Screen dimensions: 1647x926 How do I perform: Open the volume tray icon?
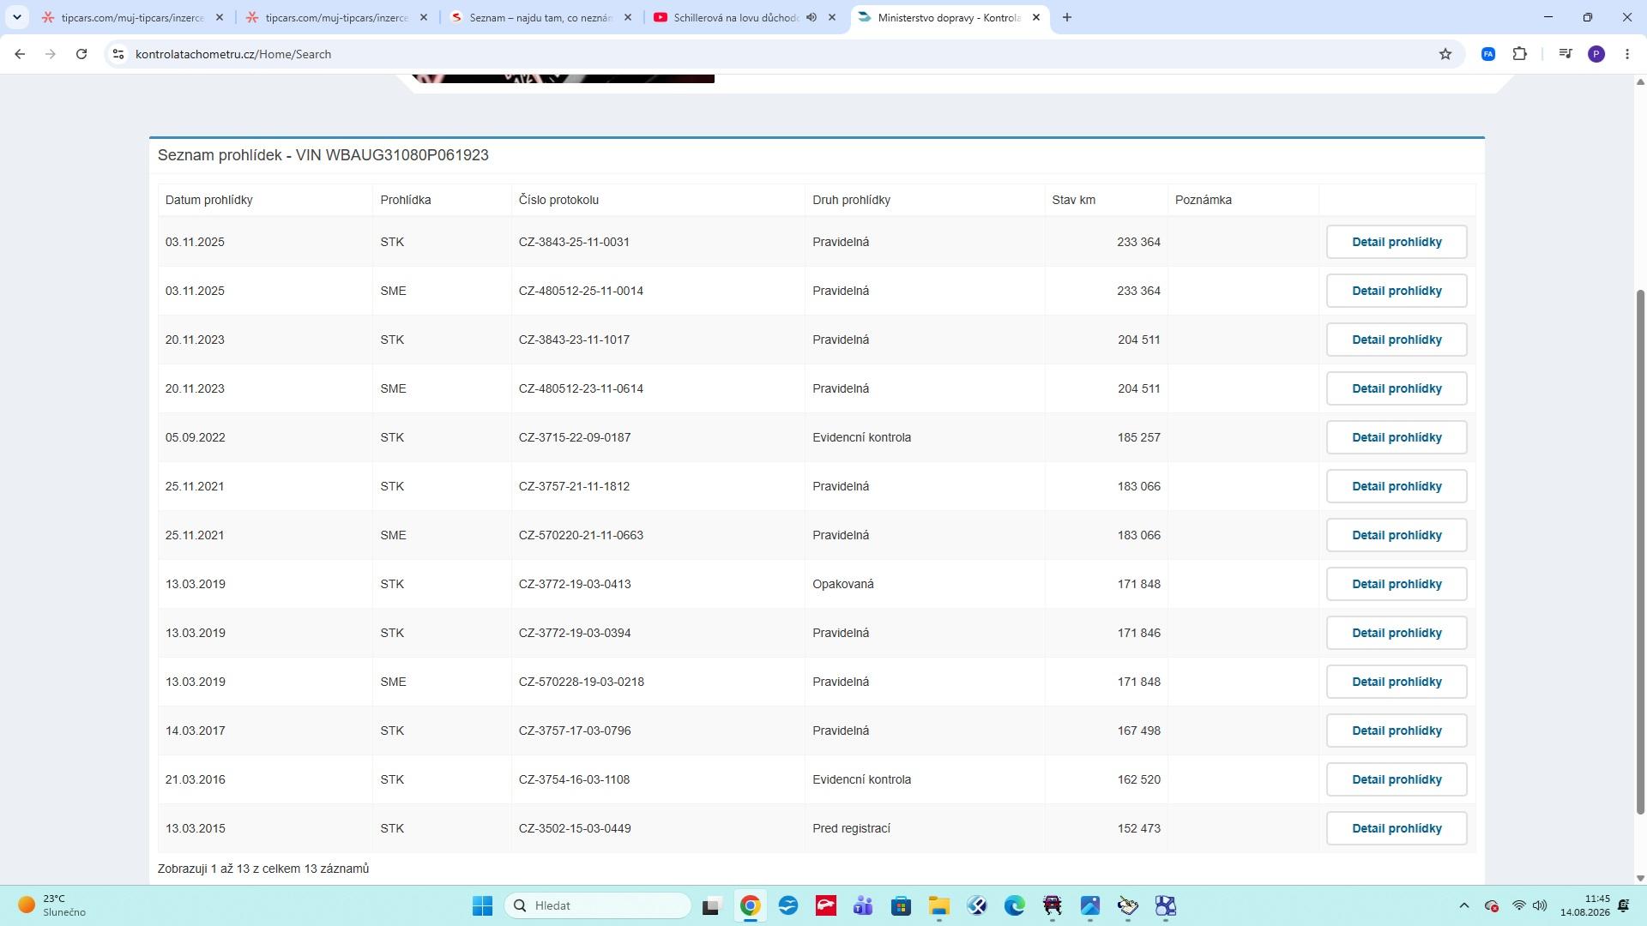pos(1540,905)
